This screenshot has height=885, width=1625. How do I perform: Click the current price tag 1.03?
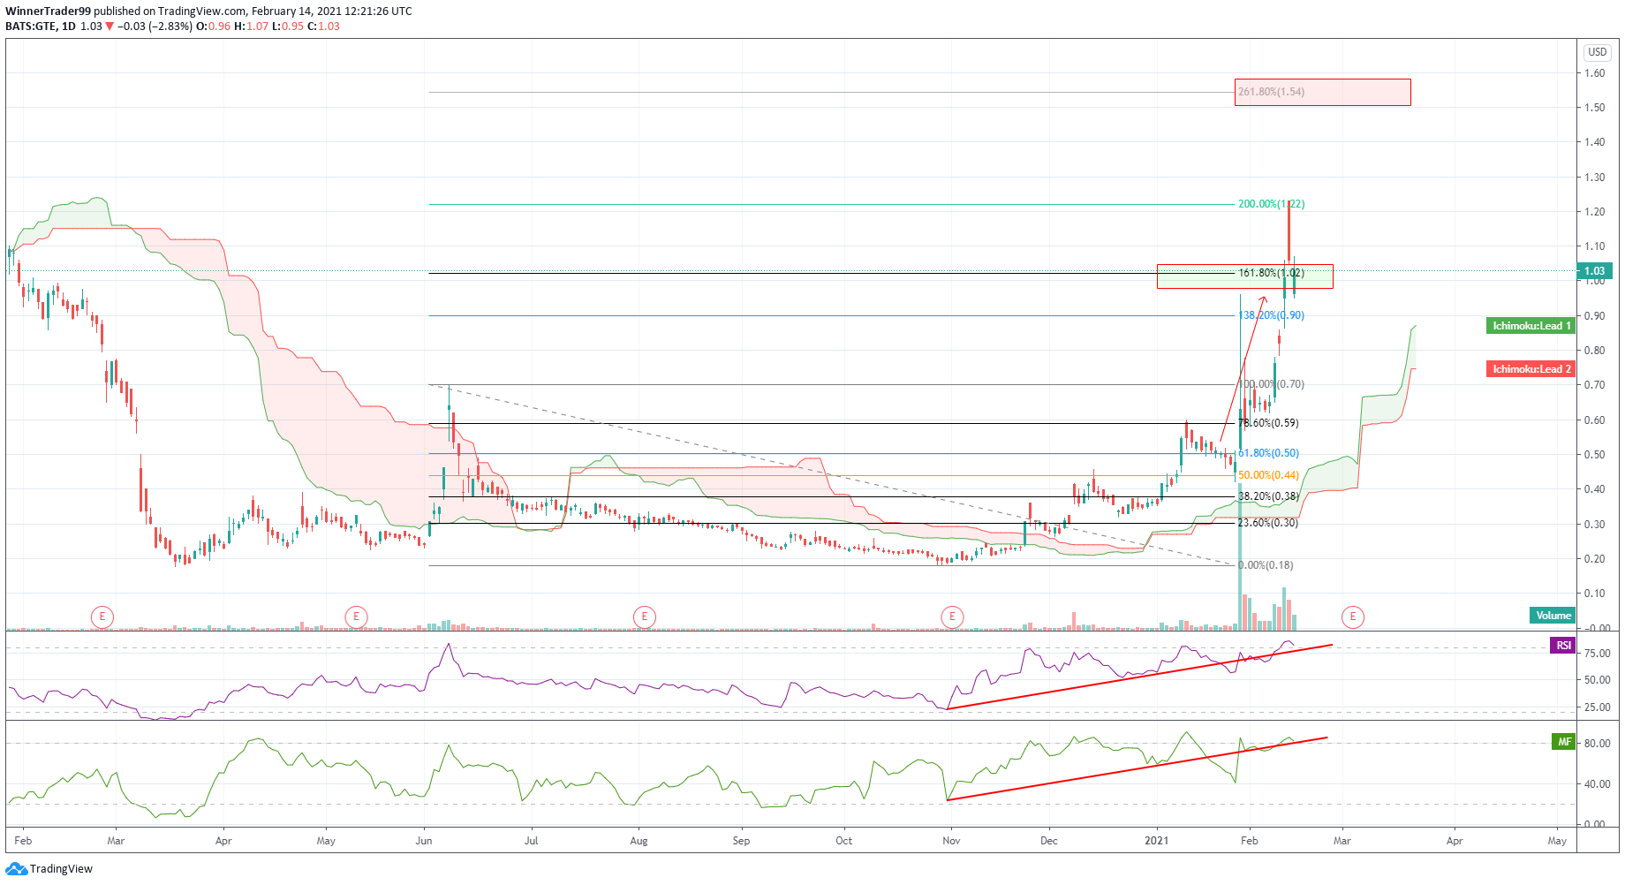click(1595, 271)
